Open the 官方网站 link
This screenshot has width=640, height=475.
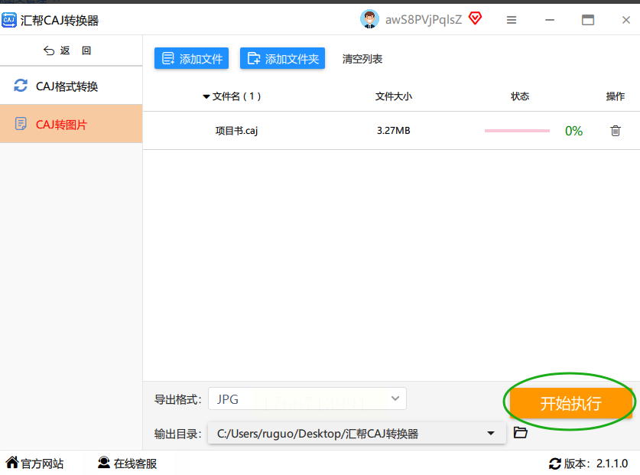pyautogui.click(x=34, y=464)
